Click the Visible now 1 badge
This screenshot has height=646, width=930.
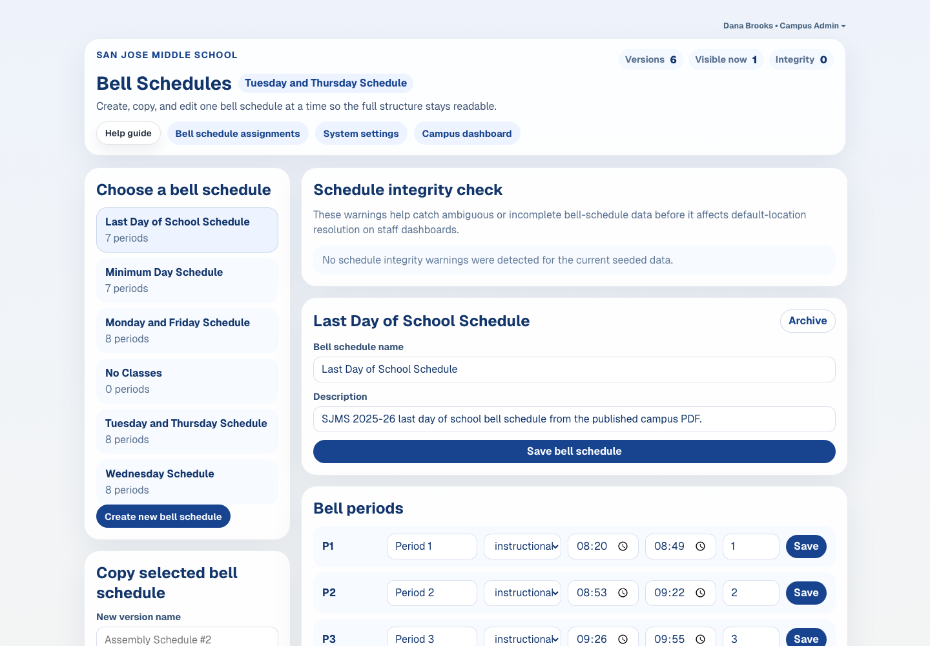click(x=726, y=59)
